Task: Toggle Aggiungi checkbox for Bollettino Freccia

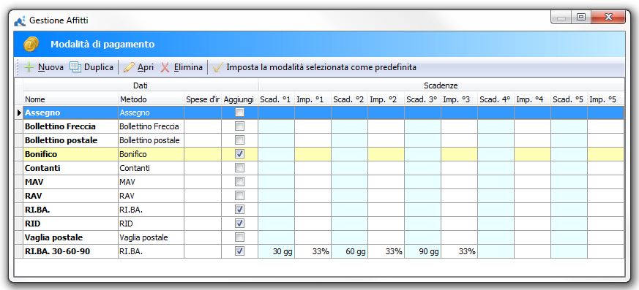Action: point(239,126)
